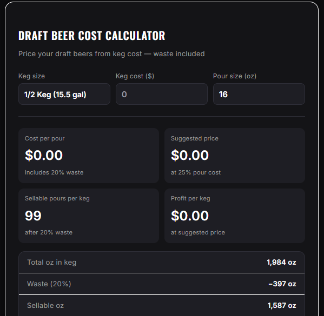Open the Keg size dropdown
Viewport: 324px width, 316px height.
pyautogui.click(x=64, y=94)
